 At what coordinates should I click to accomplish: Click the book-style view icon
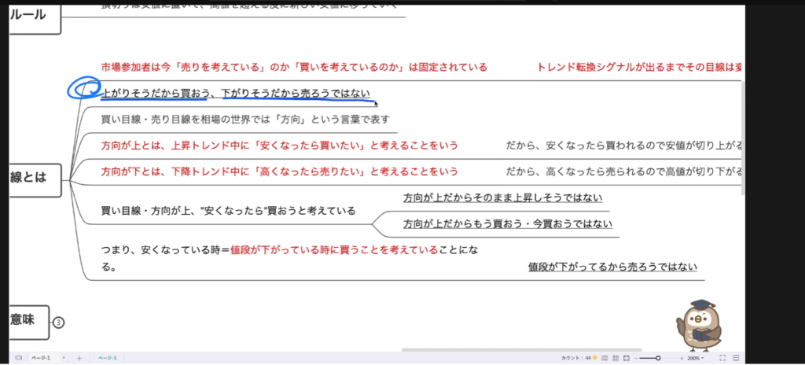point(605,358)
